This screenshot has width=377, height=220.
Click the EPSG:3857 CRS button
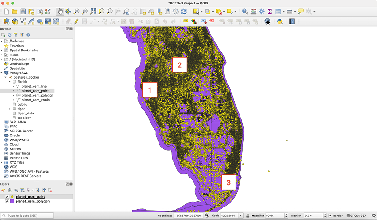point(356,216)
